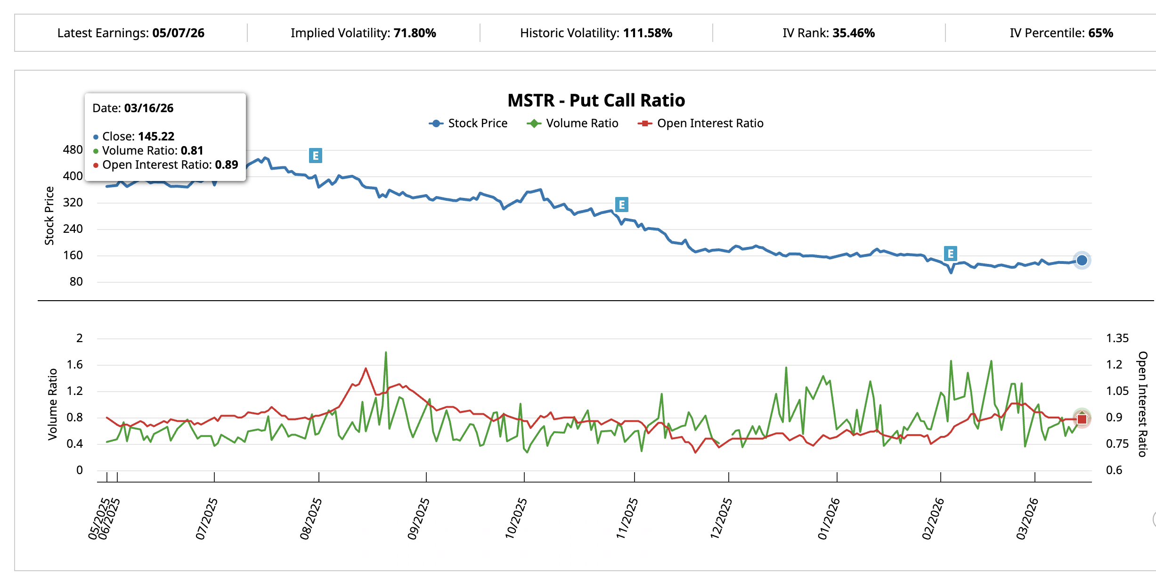The width and height of the screenshot is (1156, 574).
Task: Click the red Open Interest peak in August
Action: [x=366, y=369]
